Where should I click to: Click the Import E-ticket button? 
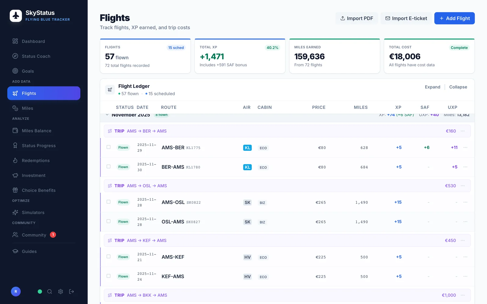(x=406, y=18)
